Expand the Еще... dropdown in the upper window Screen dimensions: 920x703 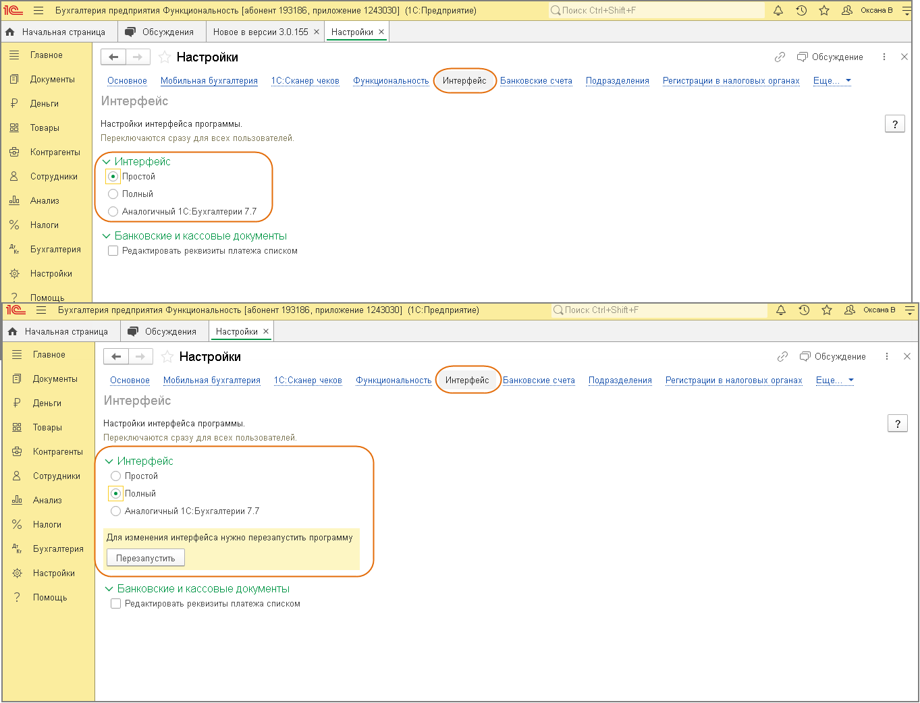[832, 81]
